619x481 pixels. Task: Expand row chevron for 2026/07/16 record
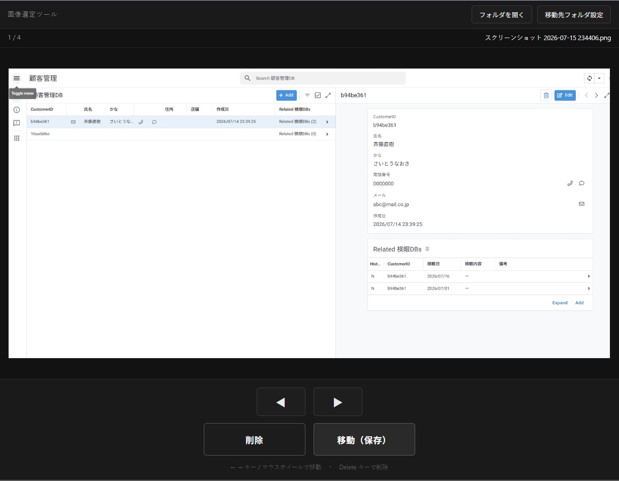point(589,276)
